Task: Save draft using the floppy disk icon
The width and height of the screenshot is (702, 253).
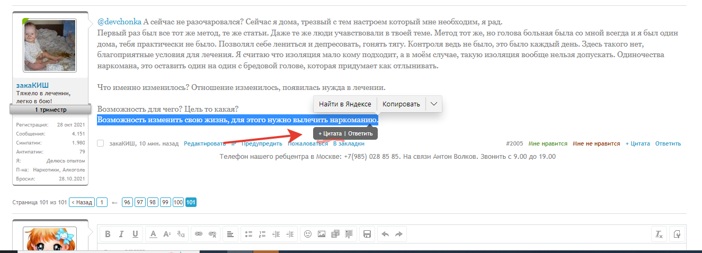Action: point(367,234)
